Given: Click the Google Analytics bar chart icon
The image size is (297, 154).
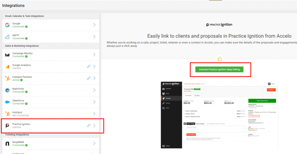Looking at the screenshot, I should click(7, 67).
